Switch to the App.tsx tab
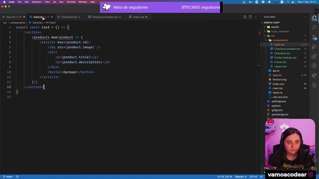319x179 pixels. 13,17
